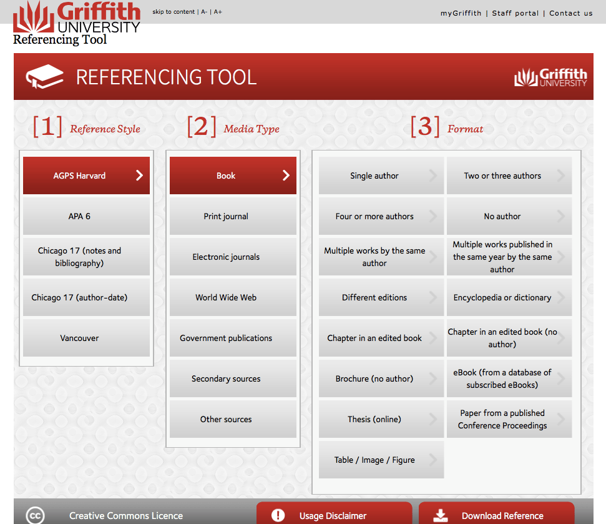Click the chevron next to Two or three authors
The height and width of the screenshot is (524, 606).
pyautogui.click(x=561, y=175)
